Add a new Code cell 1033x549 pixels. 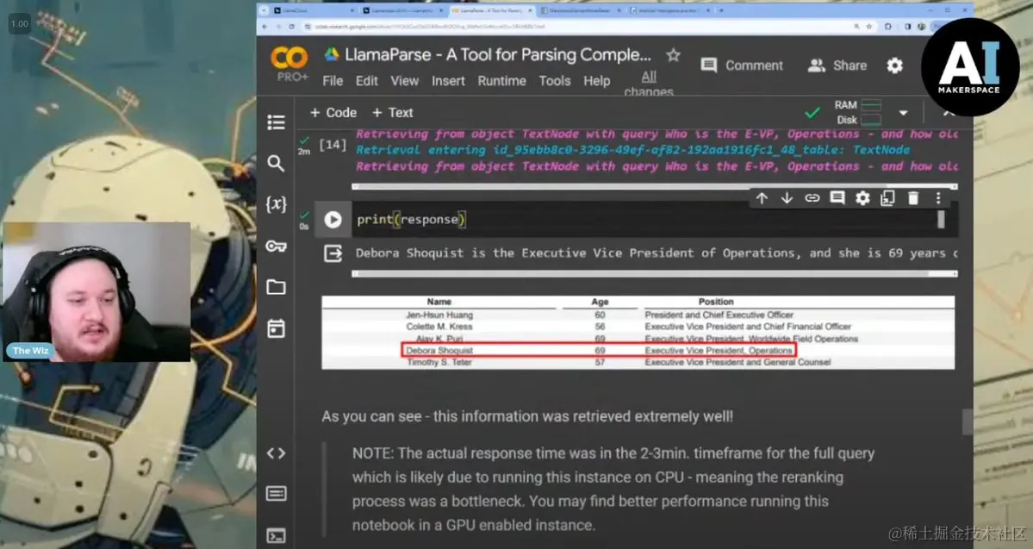tap(333, 113)
